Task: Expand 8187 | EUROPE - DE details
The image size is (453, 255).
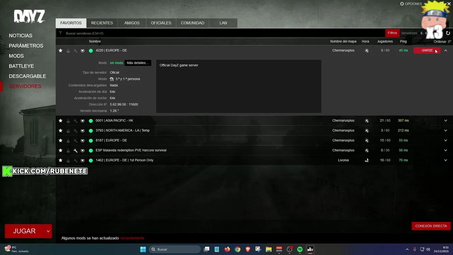Action: point(446,141)
